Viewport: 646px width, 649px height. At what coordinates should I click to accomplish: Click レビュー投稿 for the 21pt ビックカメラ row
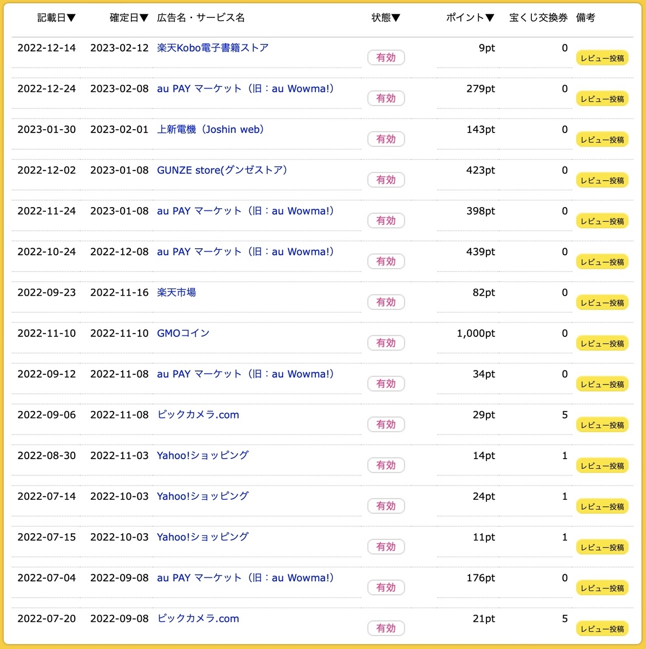[x=602, y=629]
